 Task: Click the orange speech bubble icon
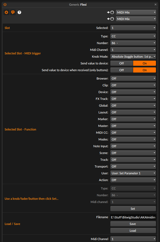click(13, 12)
